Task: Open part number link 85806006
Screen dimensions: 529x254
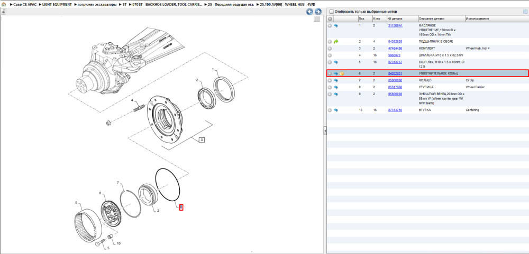Action: click(x=395, y=80)
